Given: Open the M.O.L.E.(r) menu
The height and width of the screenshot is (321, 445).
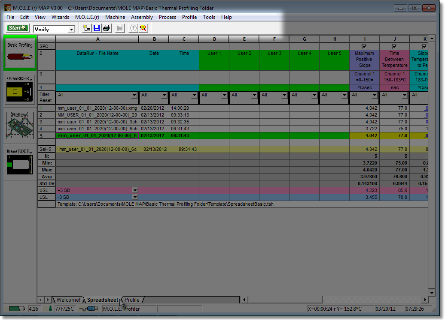Looking at the screenshot, I should (x=87, y=17).
